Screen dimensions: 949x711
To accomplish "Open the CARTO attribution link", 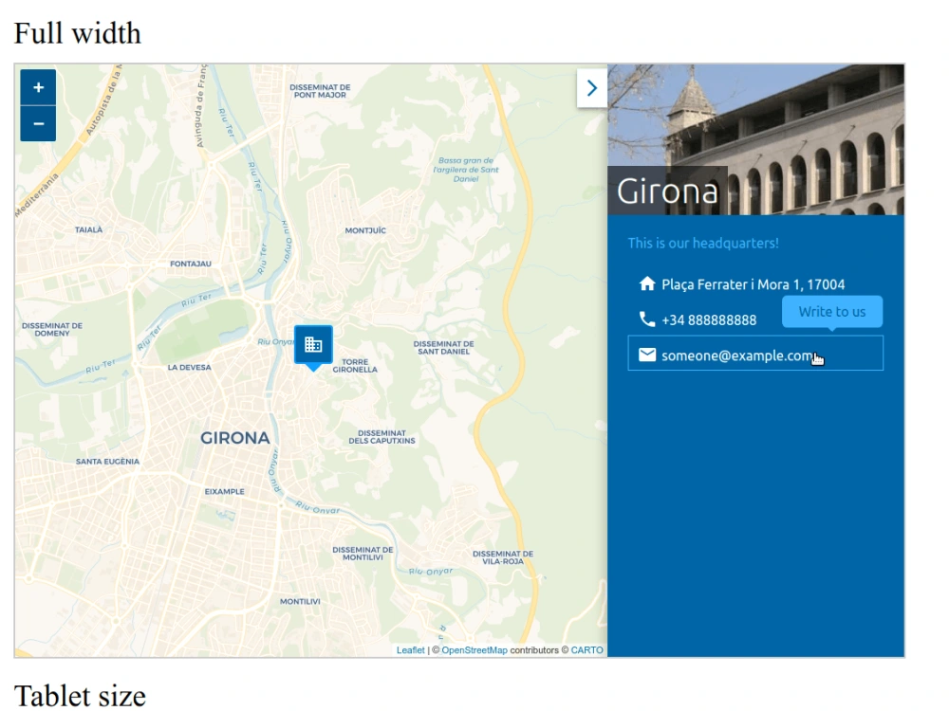I will 587,650.
